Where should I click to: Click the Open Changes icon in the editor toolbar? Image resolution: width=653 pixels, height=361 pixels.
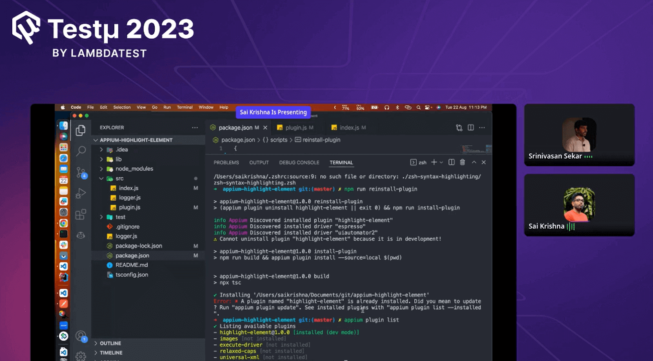click(x=459, y=128)
